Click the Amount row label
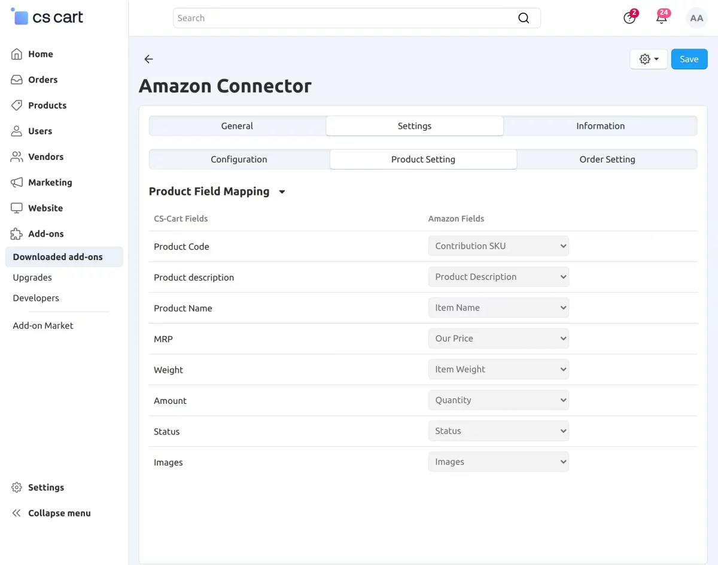 [x=170, y=401]
